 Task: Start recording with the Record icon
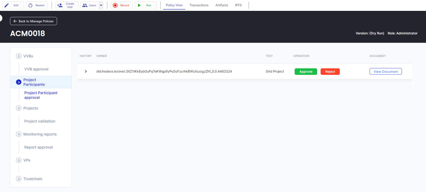click(x=115, y=5)
